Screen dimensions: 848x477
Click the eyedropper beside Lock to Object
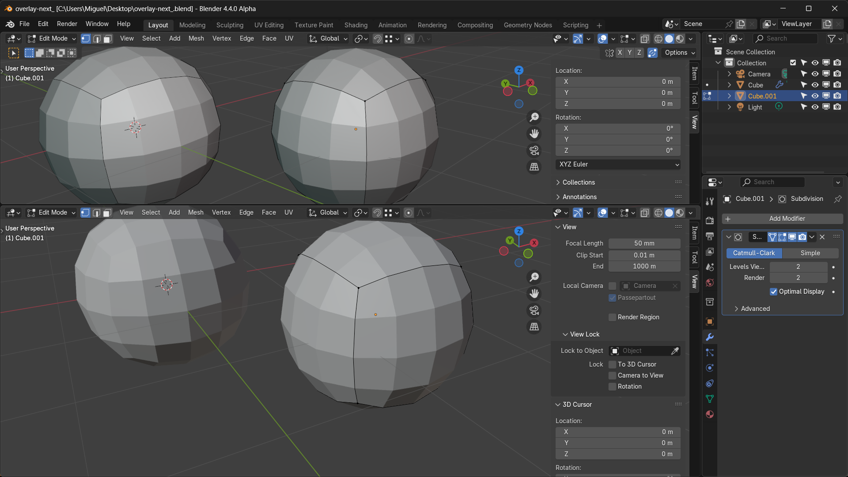(675, 351)
